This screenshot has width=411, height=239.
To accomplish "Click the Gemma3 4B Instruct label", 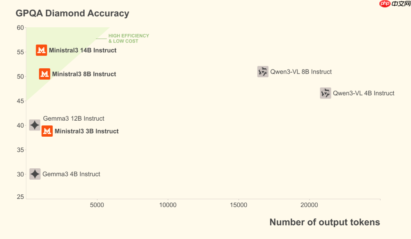I will [x=71, y=174].
